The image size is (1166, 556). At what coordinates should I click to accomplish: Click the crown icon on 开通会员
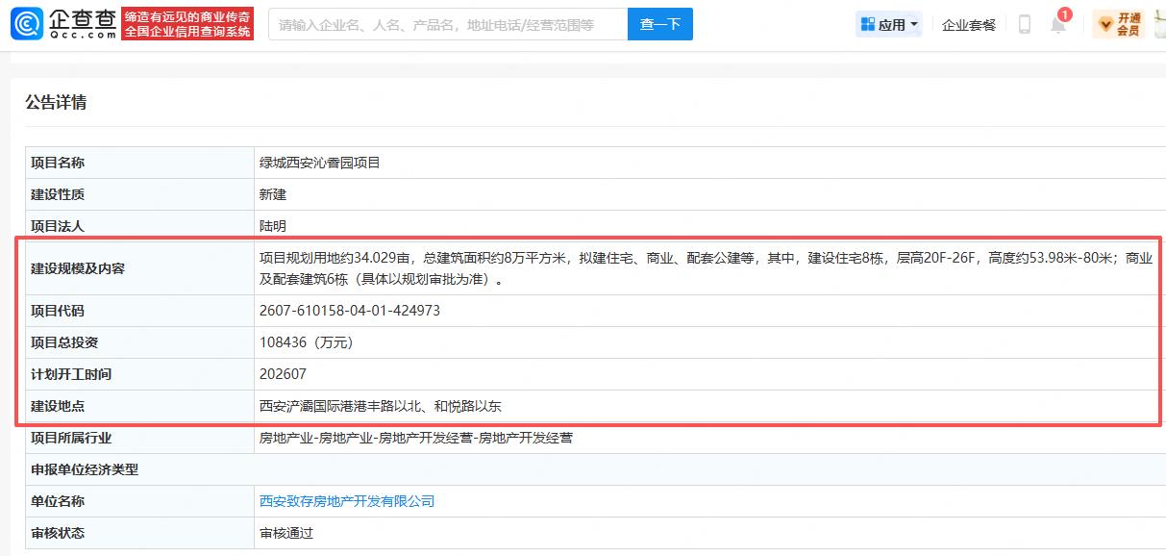point(1104,24)
